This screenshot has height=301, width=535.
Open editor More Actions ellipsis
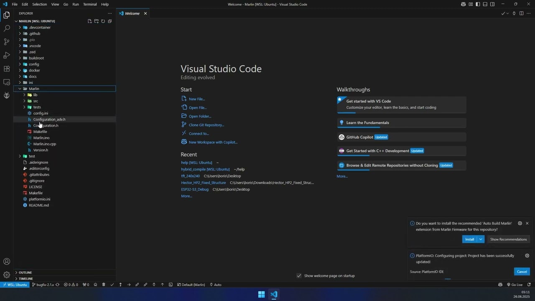click(x=528, y=13)
